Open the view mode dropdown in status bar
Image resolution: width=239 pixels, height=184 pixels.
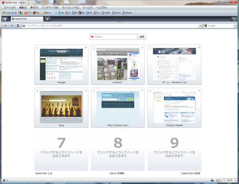click(x=219, y=180)
